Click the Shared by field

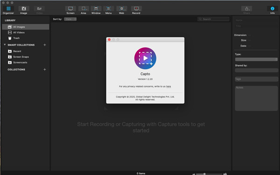pyautogui.click(x=256, y=70)
